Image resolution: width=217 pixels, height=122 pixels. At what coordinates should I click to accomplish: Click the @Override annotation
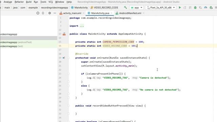pyautogui.click(x=82, y=54)
